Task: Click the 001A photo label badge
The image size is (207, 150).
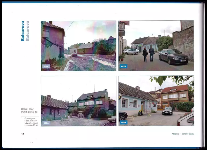Action: point(46,66)
